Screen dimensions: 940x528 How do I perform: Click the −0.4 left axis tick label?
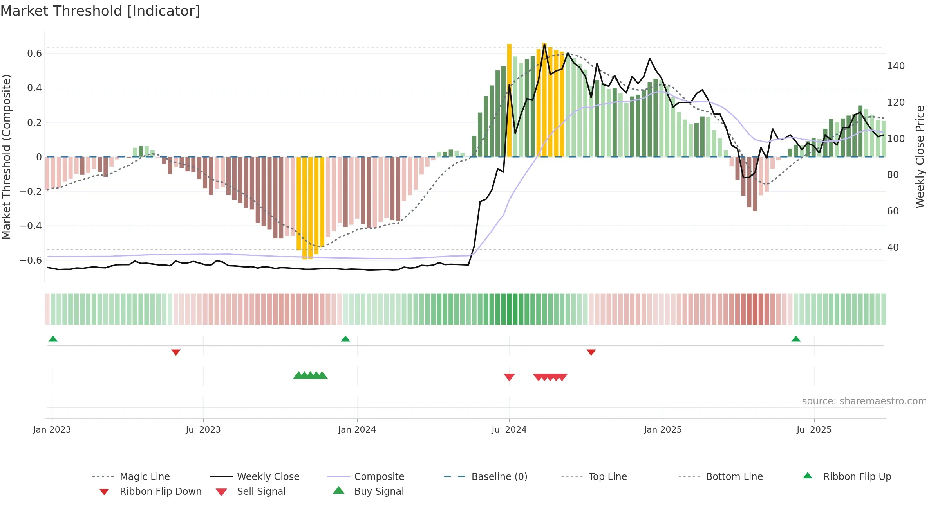tap(31, 226)
